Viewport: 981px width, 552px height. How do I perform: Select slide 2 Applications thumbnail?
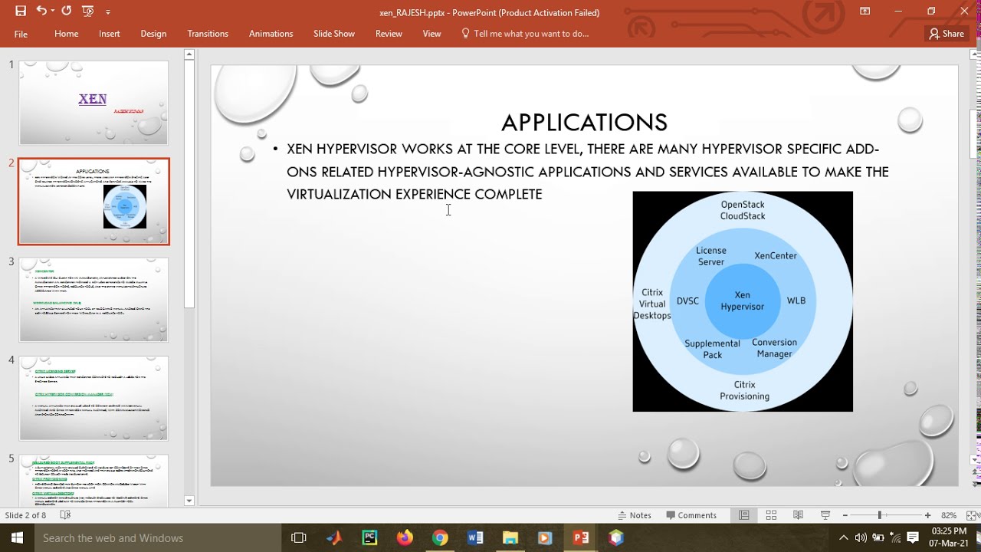pos(94,202)
